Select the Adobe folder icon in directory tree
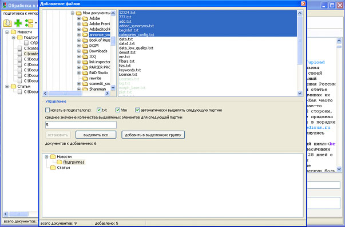 click(x=85, y=18)
